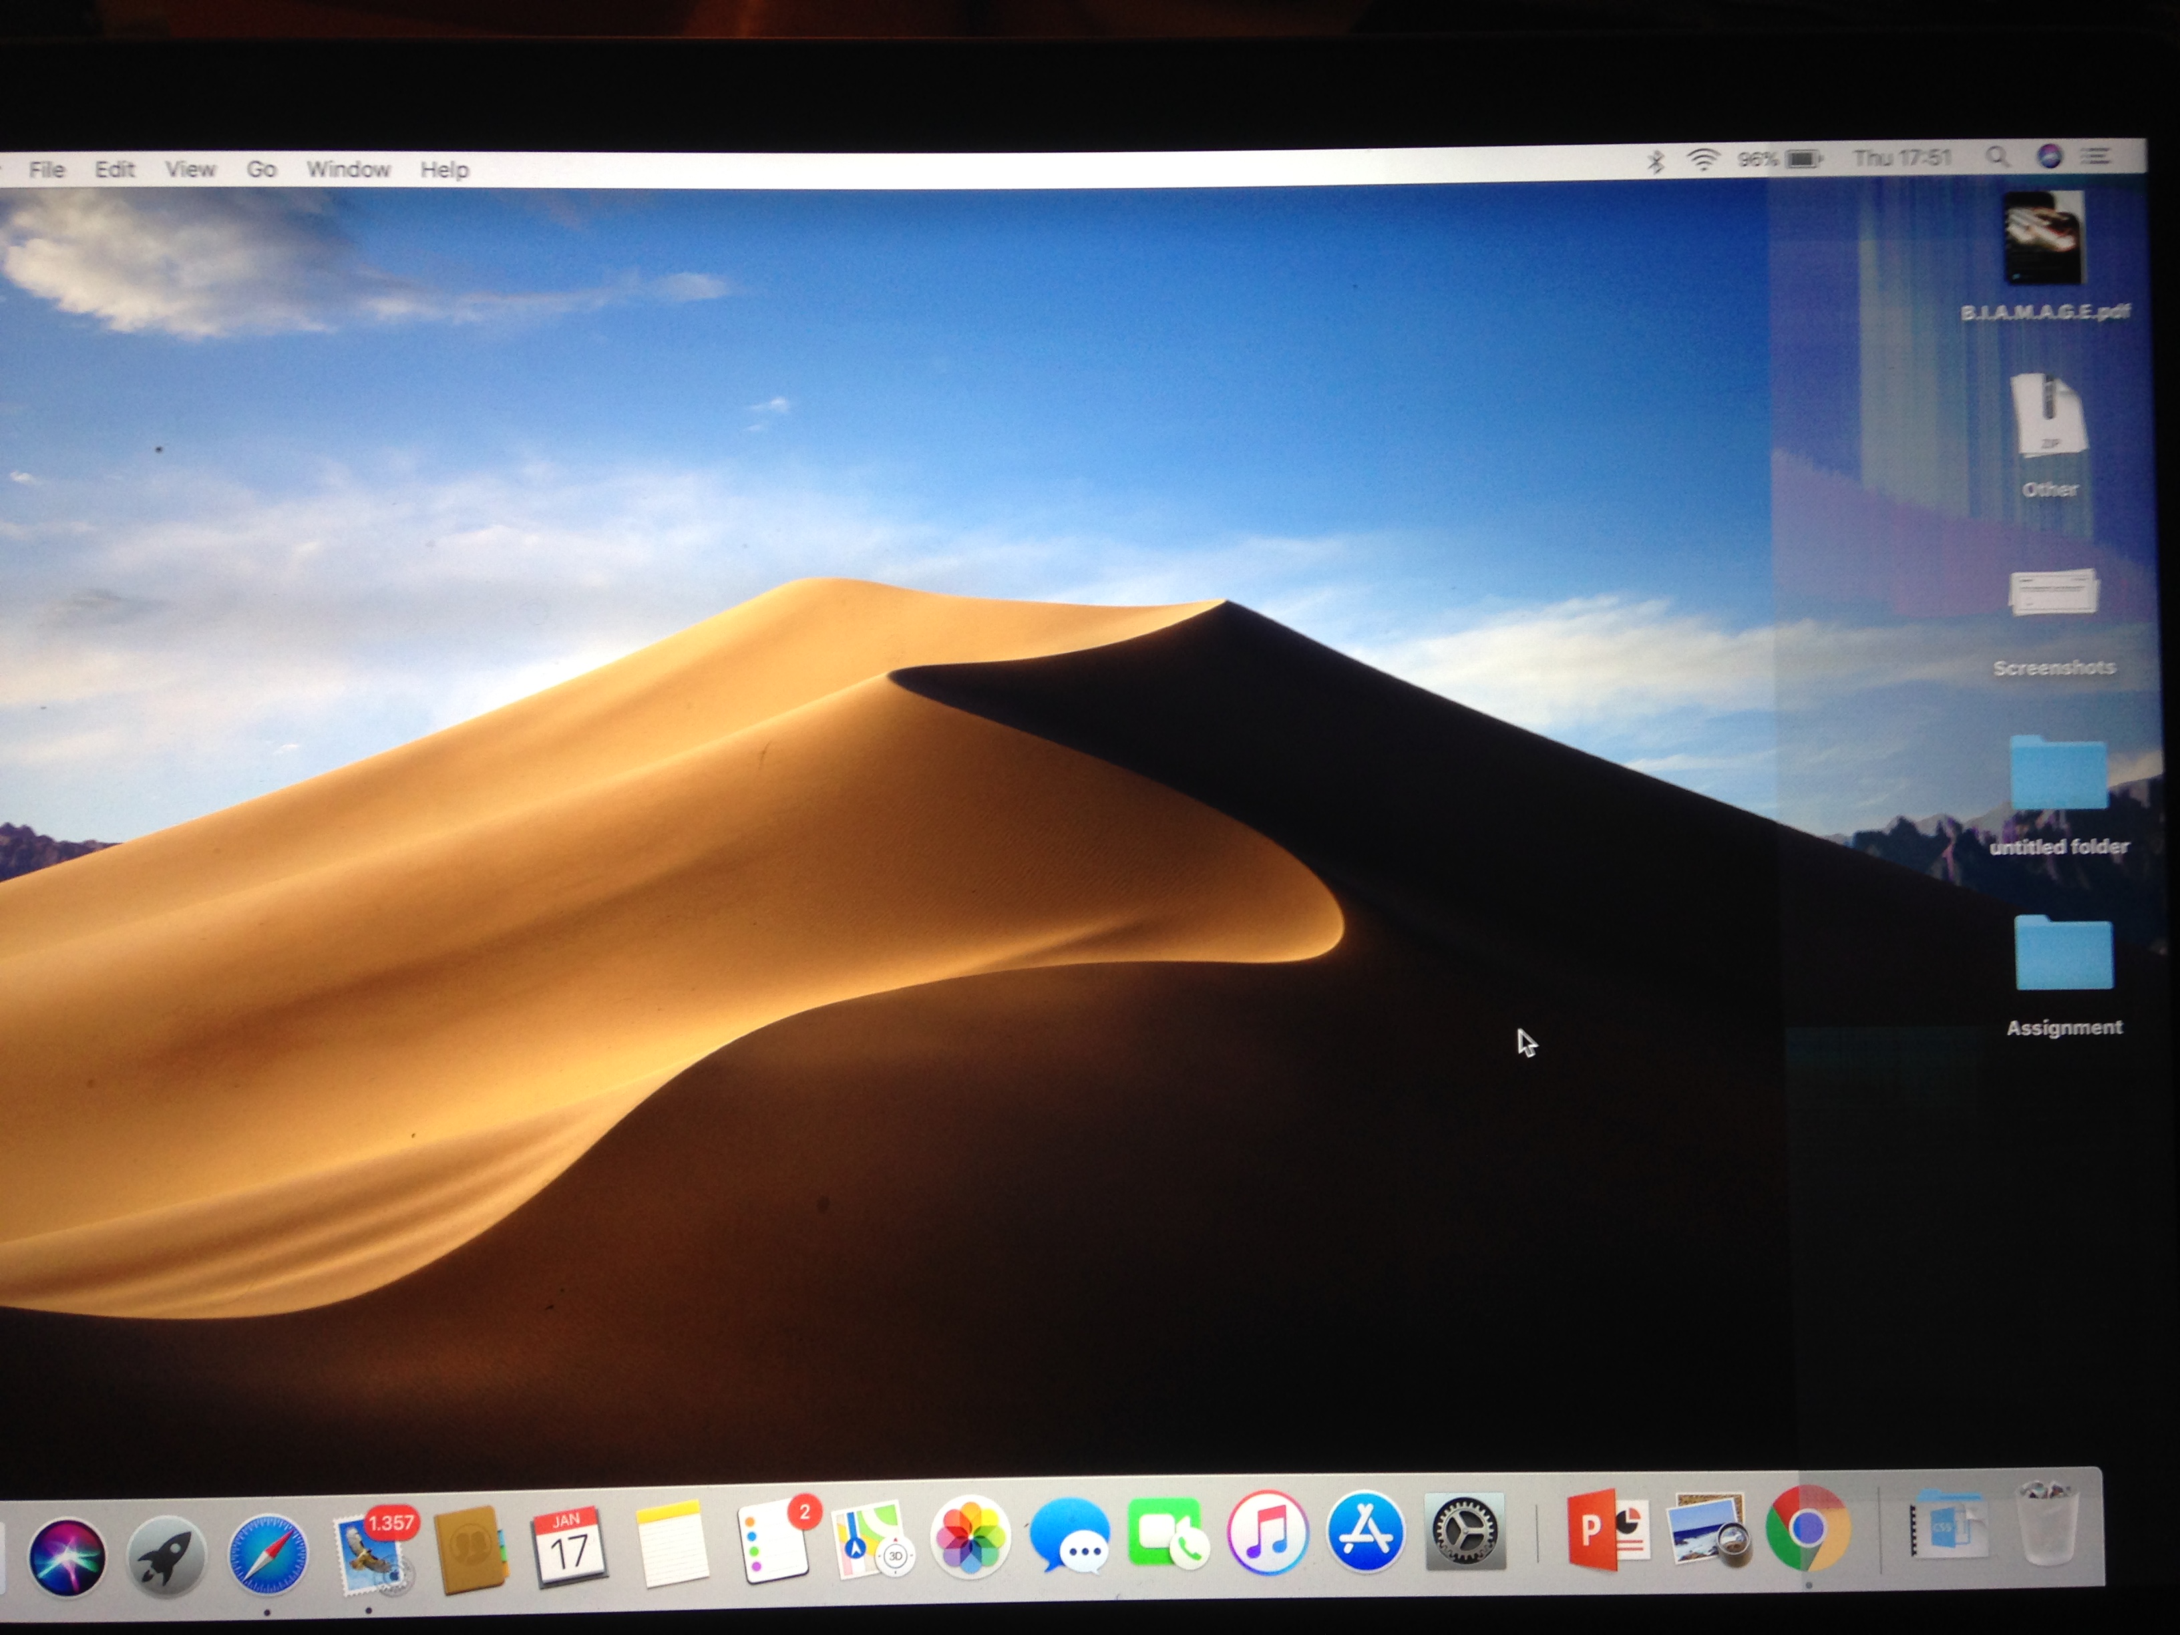Open the File menu
2180x1635 pixels.
coord(46,170)
